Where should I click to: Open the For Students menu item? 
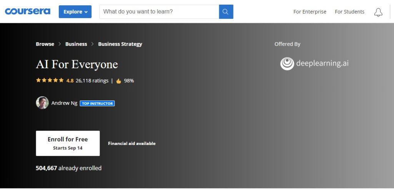point(349,12)
